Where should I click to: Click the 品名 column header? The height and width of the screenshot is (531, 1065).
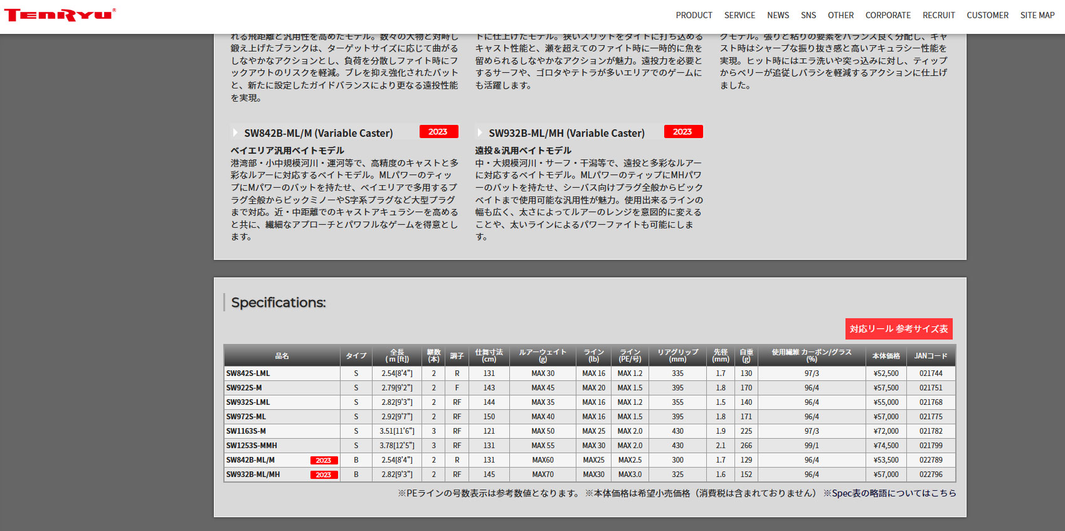[282, 356]
